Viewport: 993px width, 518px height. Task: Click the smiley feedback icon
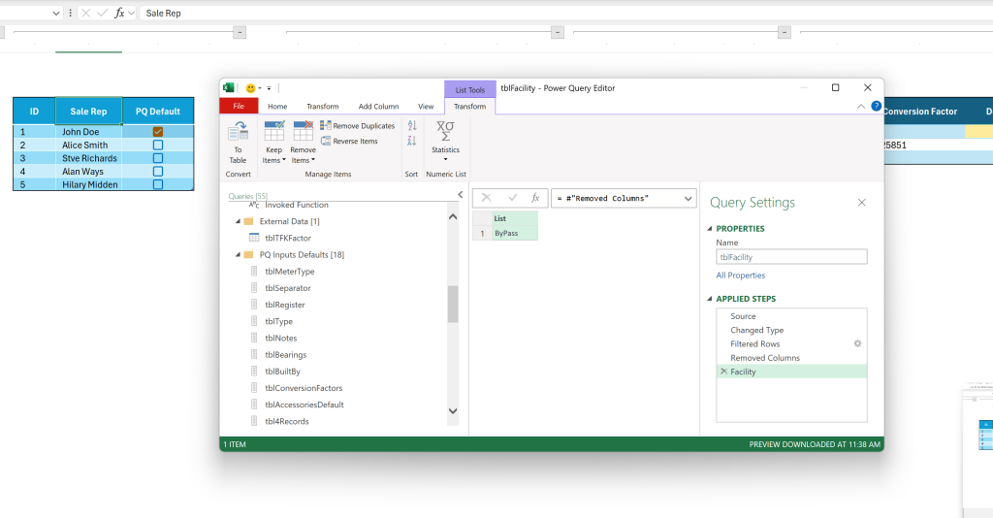(251, 88)
